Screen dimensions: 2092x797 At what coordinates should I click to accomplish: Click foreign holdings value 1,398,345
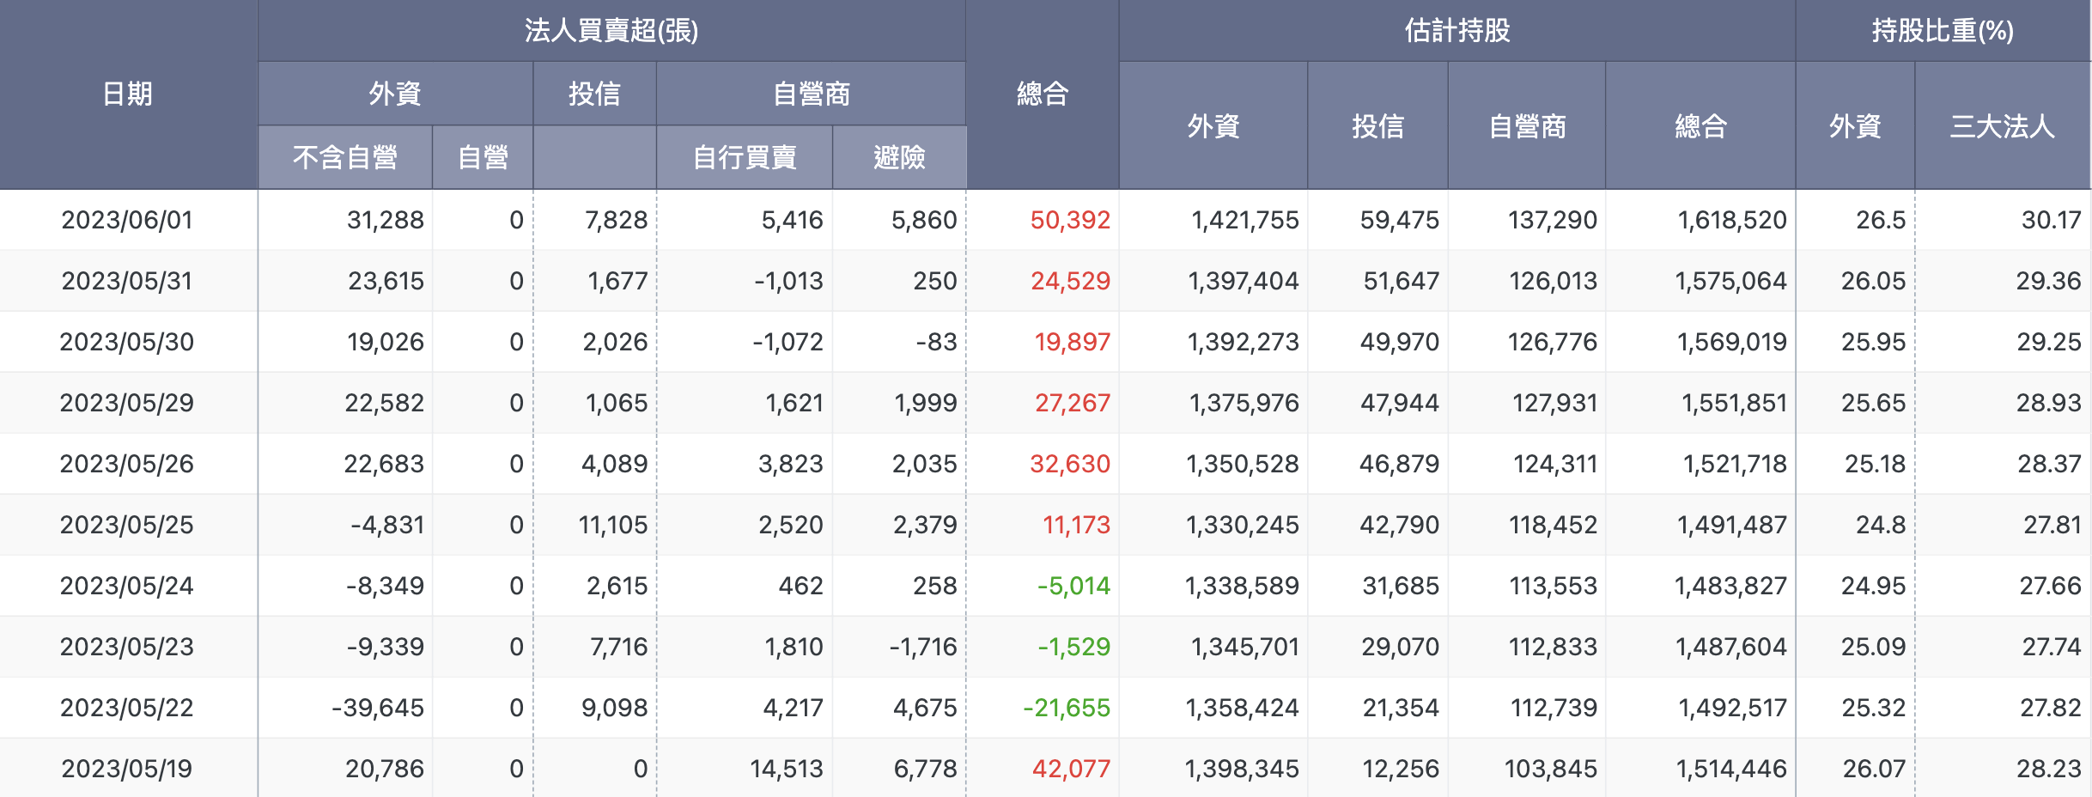(1242, 769)
